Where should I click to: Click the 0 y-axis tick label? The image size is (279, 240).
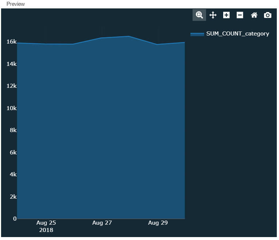pyautogui.click(x=15, y=219)
